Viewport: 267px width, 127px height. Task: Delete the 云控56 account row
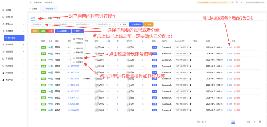pos(237,60)
